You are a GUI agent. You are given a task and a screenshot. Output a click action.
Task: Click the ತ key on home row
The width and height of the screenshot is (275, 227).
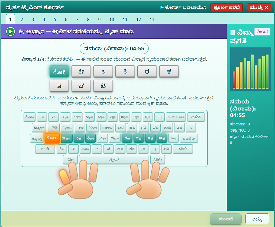point(150,138)
